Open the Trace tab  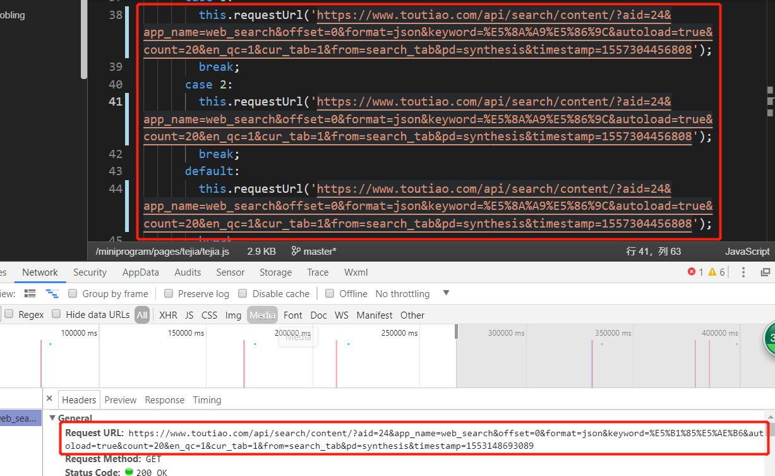coord(318,272)
